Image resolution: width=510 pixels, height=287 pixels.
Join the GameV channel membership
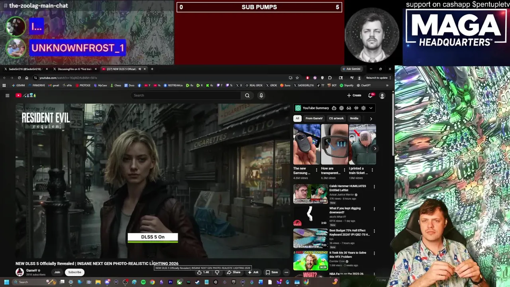click(57, 272)
